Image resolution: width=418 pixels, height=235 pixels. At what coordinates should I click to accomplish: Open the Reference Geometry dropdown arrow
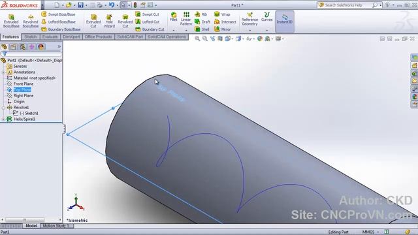tap(249, 31)
